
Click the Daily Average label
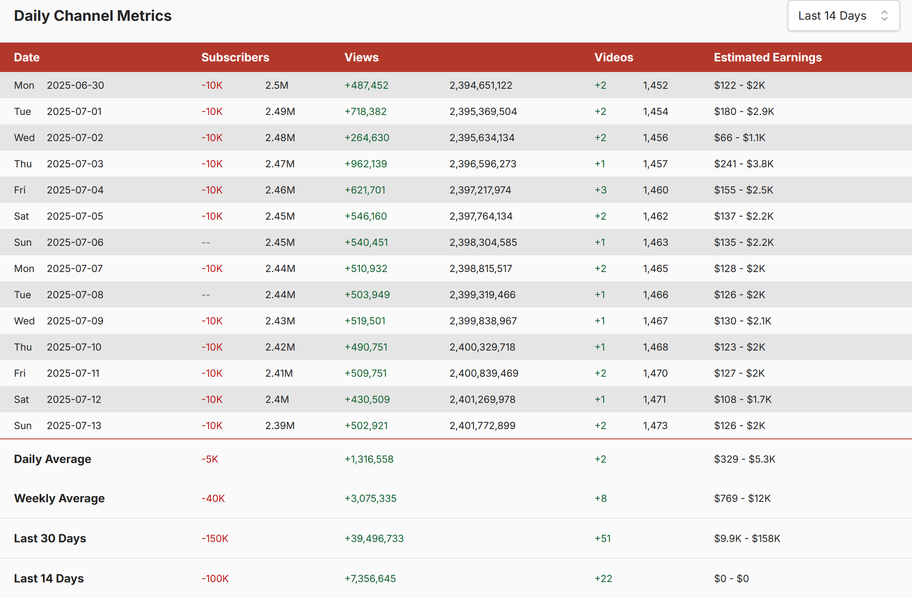[52, 459]
